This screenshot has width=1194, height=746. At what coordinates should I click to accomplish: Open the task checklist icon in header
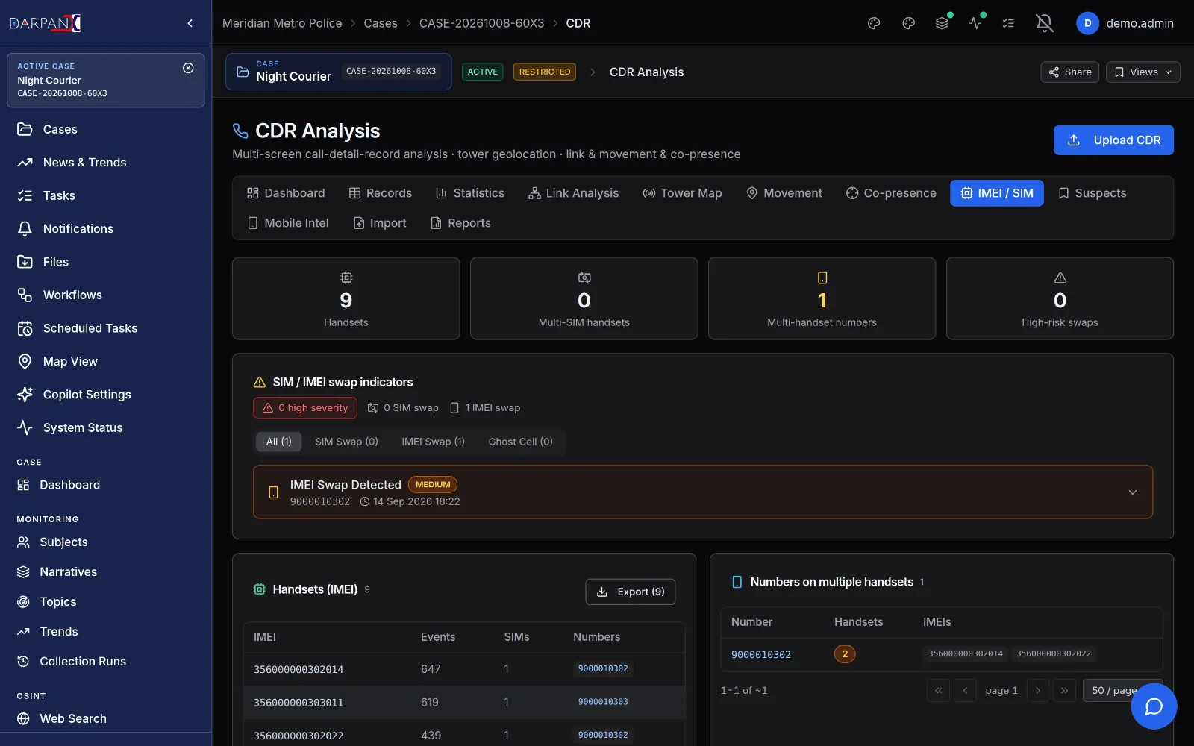[x=1008, y=23]
